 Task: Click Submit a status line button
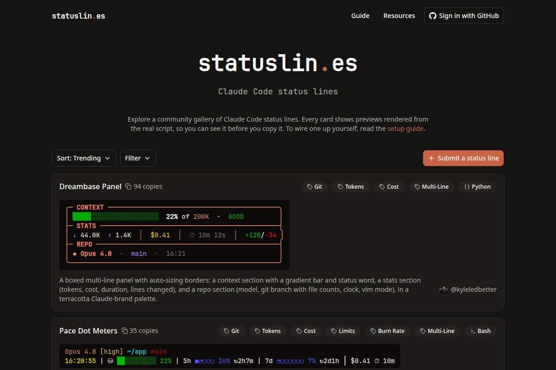click(x=463, y=158)
